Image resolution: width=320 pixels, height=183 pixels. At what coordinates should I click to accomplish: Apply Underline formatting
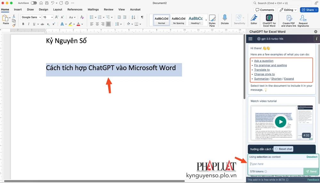coord(34,24)
